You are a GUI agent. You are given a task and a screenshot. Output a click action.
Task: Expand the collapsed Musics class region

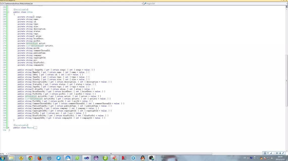point(8,128)
